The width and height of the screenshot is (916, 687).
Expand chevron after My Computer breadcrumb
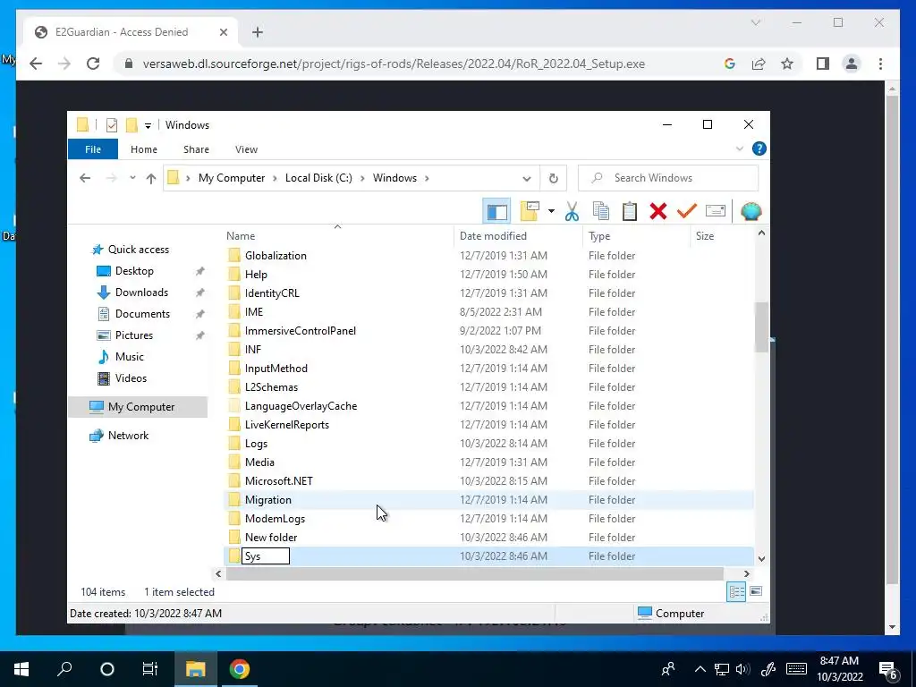[x=276, y=178]
